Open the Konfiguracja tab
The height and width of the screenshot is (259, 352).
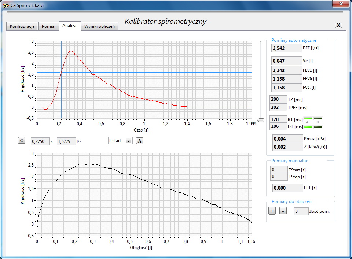coord(22,26)
